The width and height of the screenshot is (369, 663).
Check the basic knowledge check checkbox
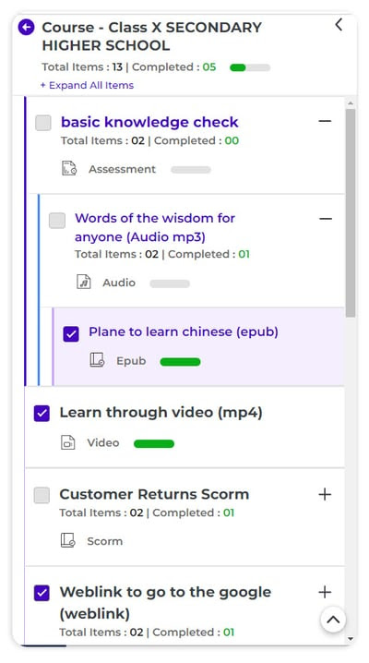point(43,123)
